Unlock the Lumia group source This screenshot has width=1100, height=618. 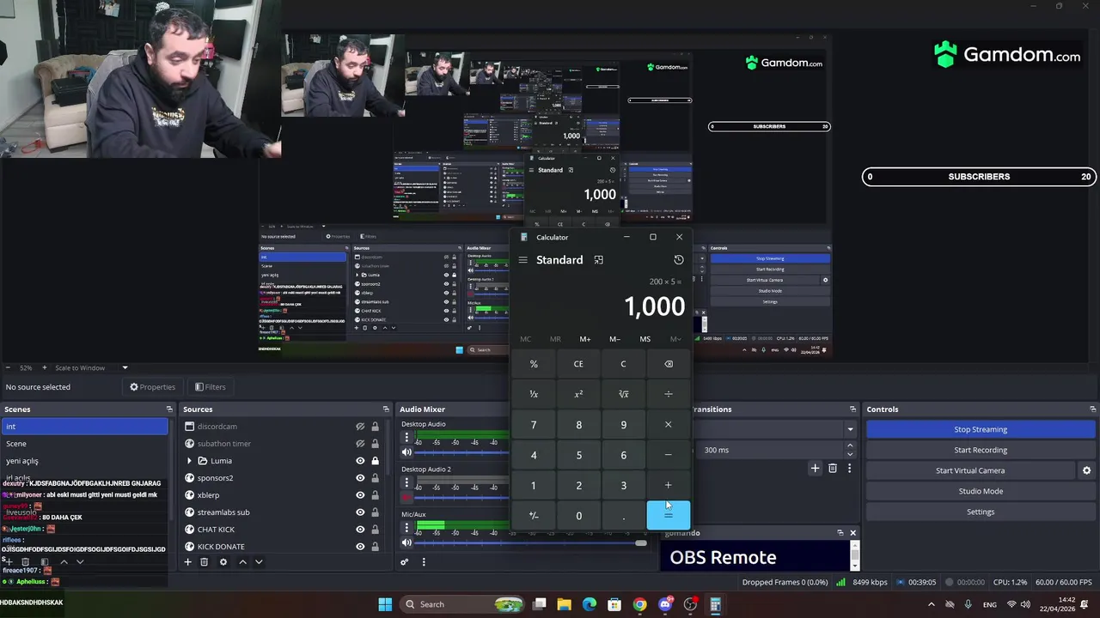[375, 461]
